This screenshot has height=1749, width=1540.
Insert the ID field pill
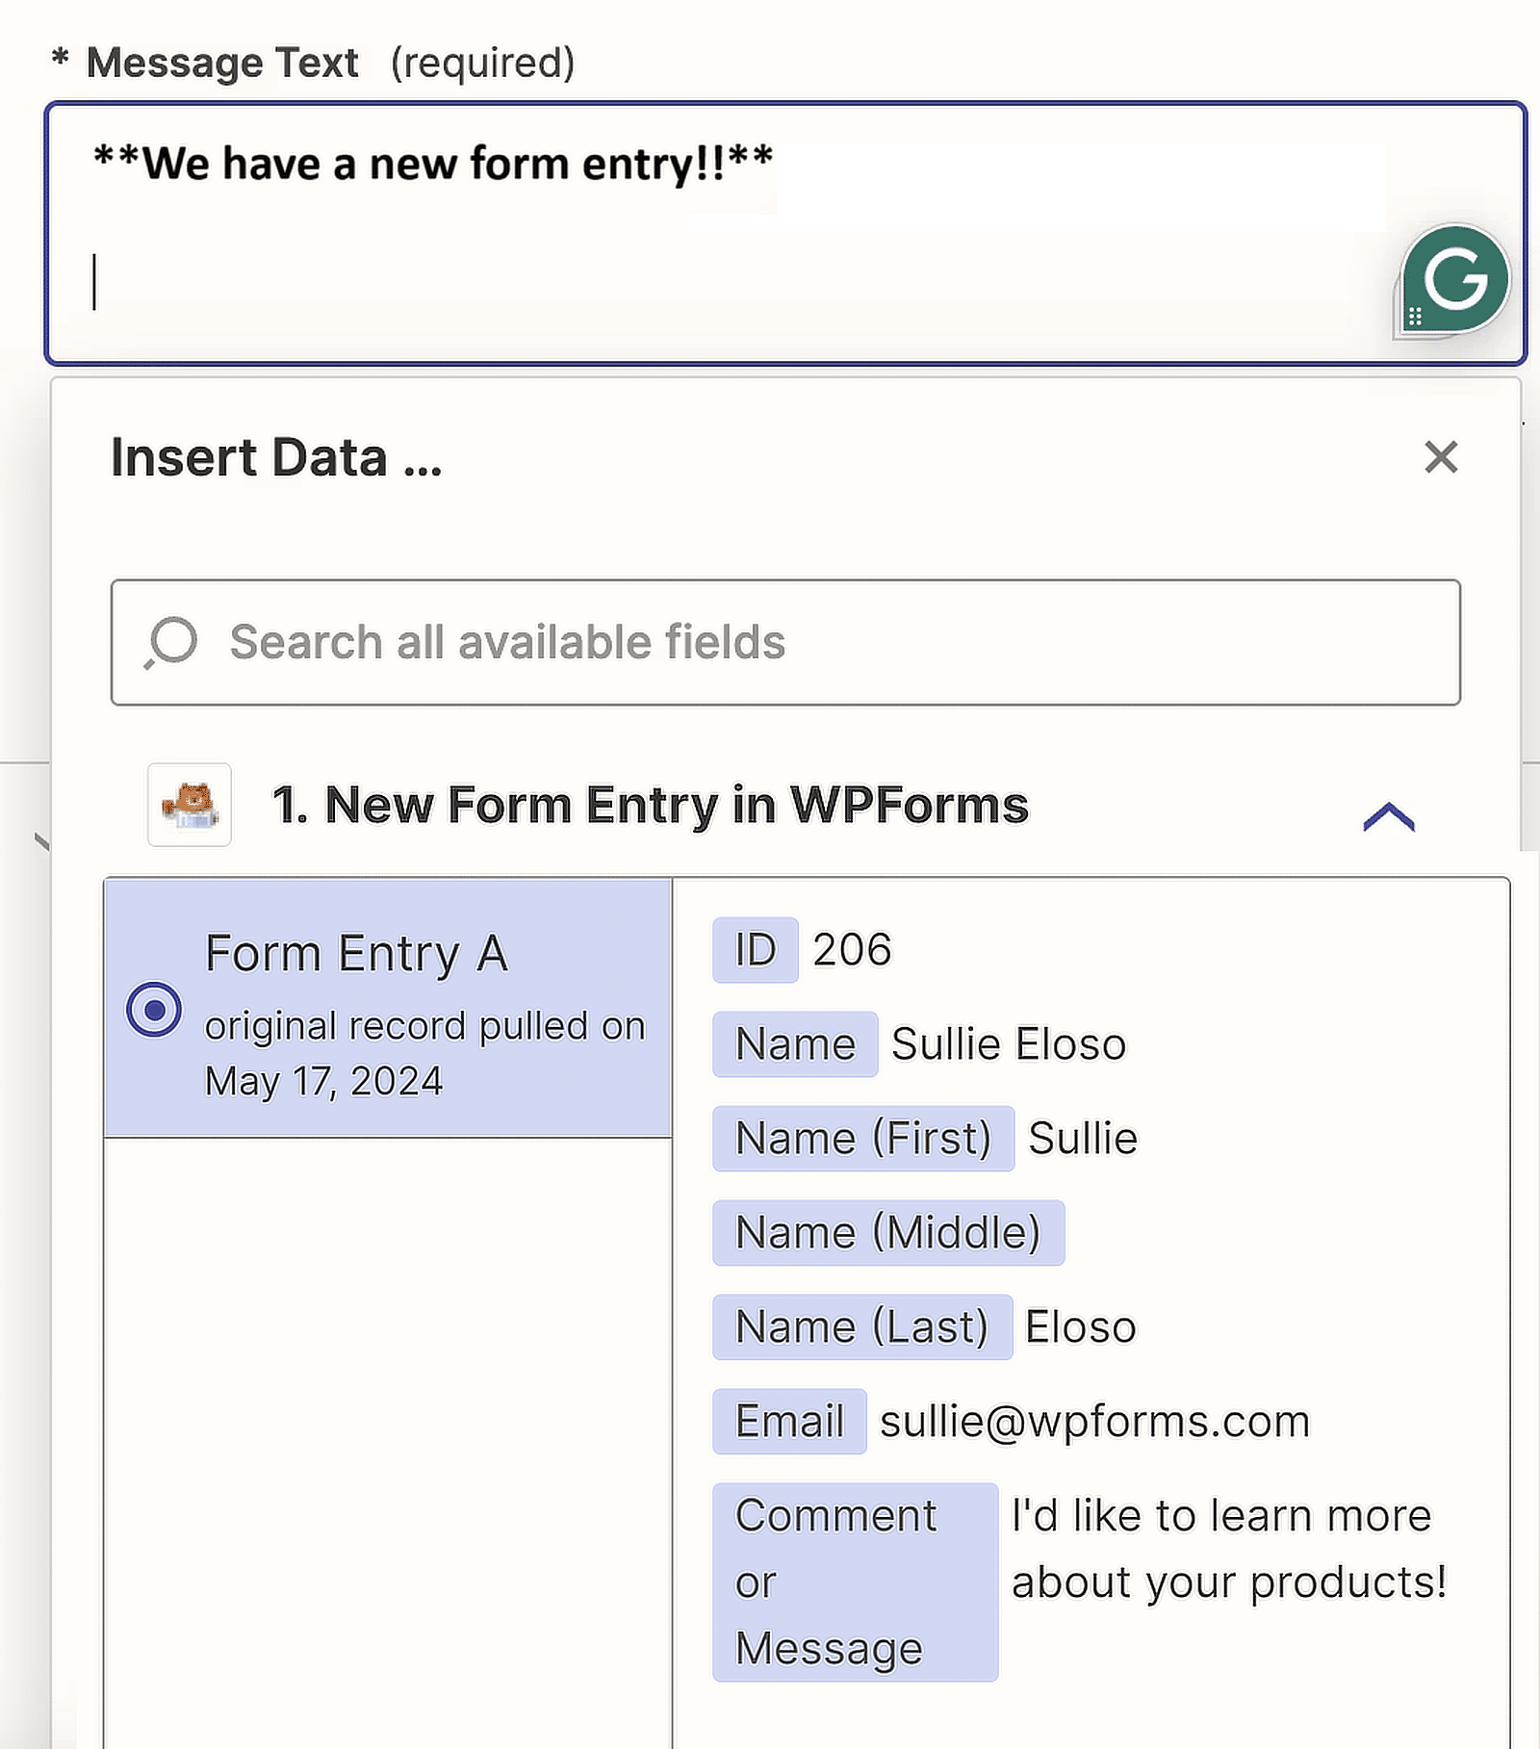click(x=756, y=950)
